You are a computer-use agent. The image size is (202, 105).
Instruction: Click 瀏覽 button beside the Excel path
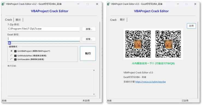(89, 39)
